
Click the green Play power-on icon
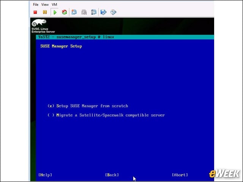pos(55,12)
